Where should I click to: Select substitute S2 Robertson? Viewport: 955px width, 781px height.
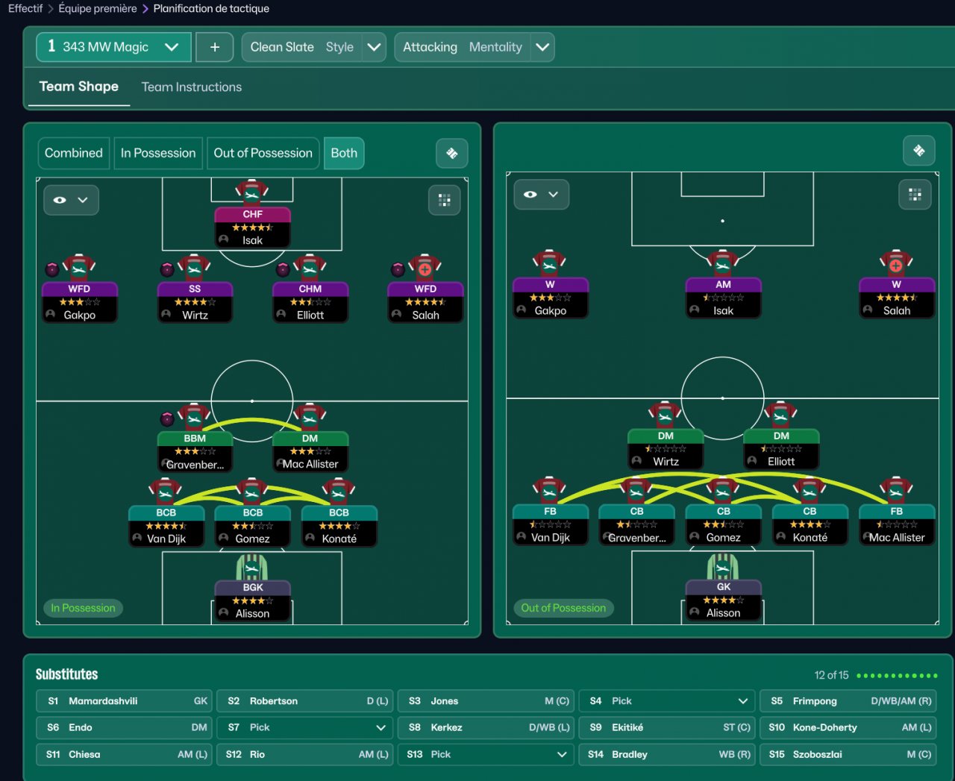coord(305,701)
